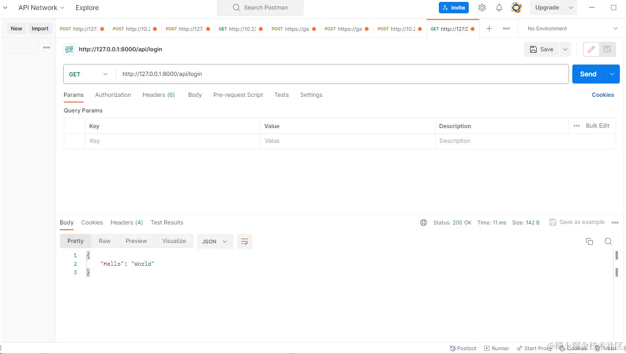Click the Invite button
The image size is (626, 354).
pos(454,8)
